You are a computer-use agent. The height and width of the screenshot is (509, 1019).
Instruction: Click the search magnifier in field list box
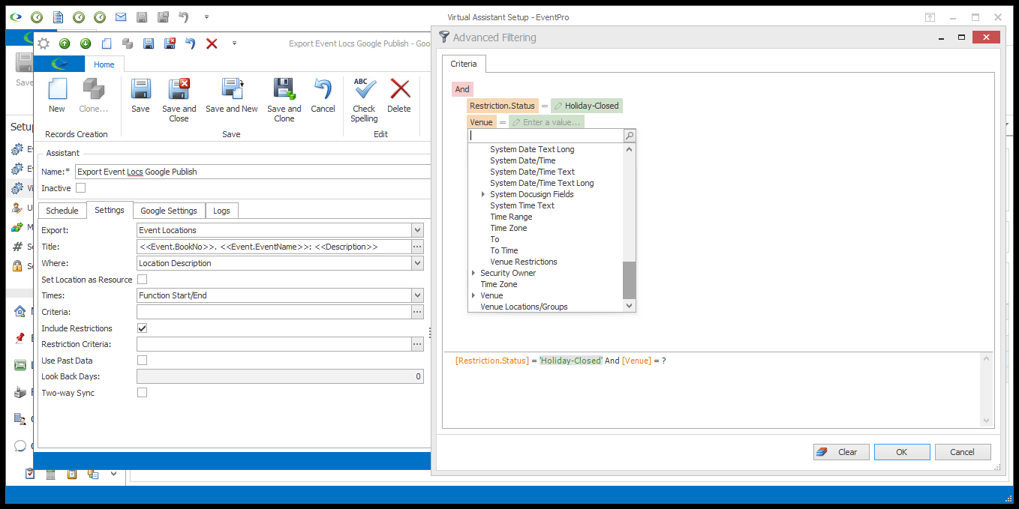coord(630,136)
